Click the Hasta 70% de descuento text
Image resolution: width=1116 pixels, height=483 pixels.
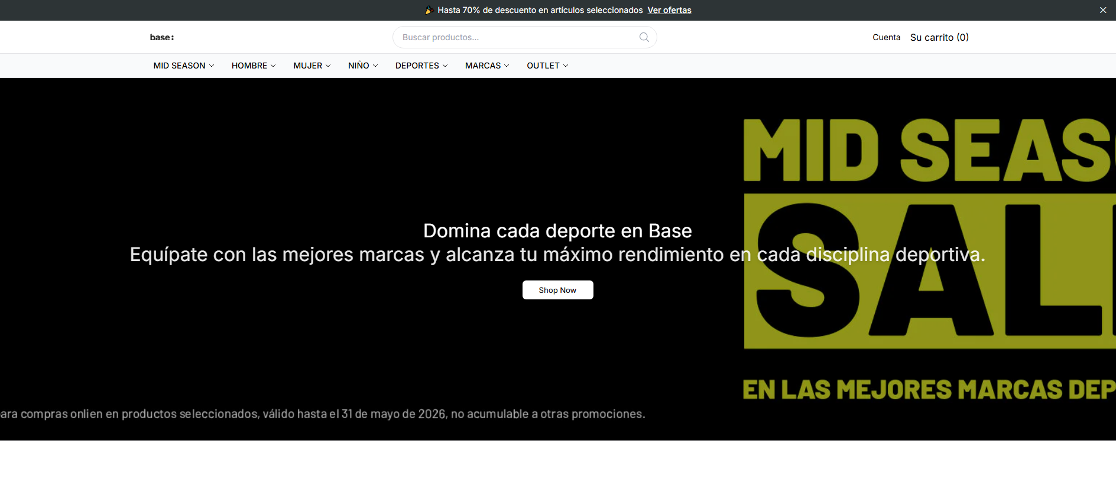(x=540, y=10)
